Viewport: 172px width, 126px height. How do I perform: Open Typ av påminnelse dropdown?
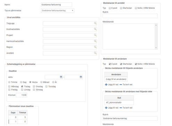coord(58,10)
